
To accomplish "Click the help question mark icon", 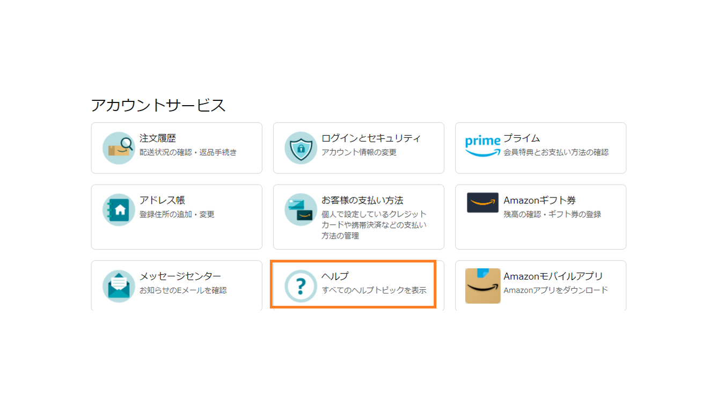I will (301, 286).
